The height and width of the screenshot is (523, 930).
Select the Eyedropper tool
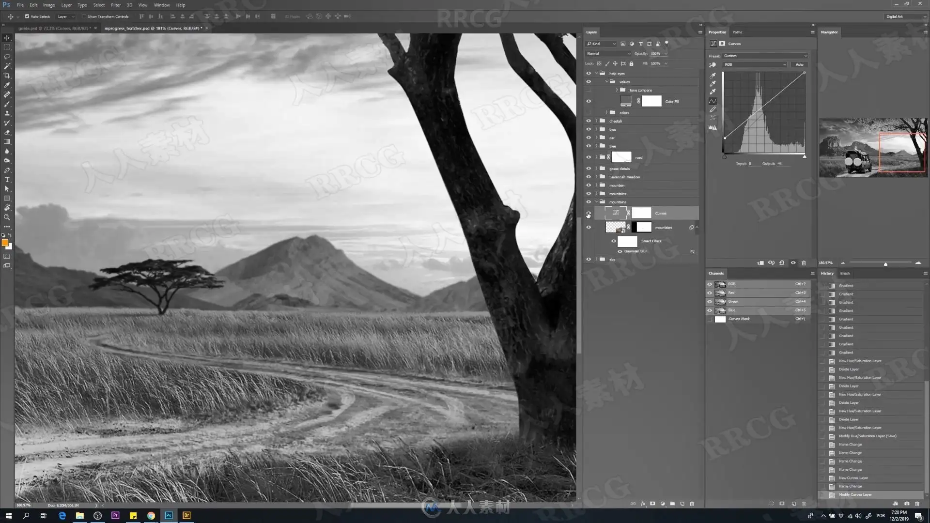click(x=7, y=85)
